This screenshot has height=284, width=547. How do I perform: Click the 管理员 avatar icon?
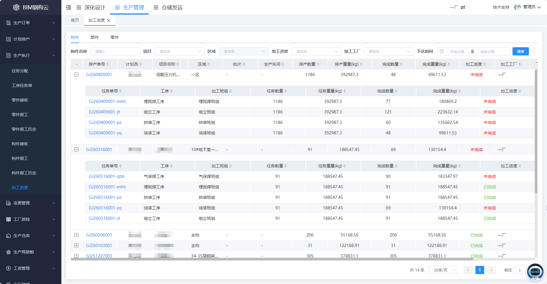pos(517,7)
